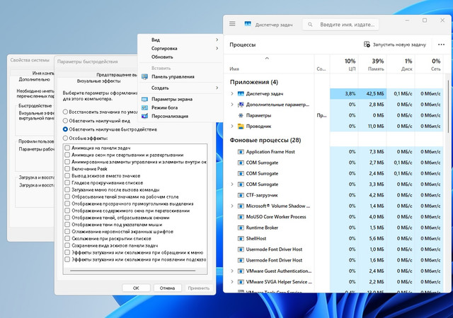The width and height of the screenshot is (453, 318).
Task: Click the Runtime Broker process icon
Action: [241, 228]
